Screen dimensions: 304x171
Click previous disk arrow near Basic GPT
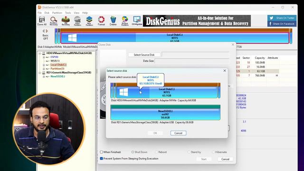(44, 31)
